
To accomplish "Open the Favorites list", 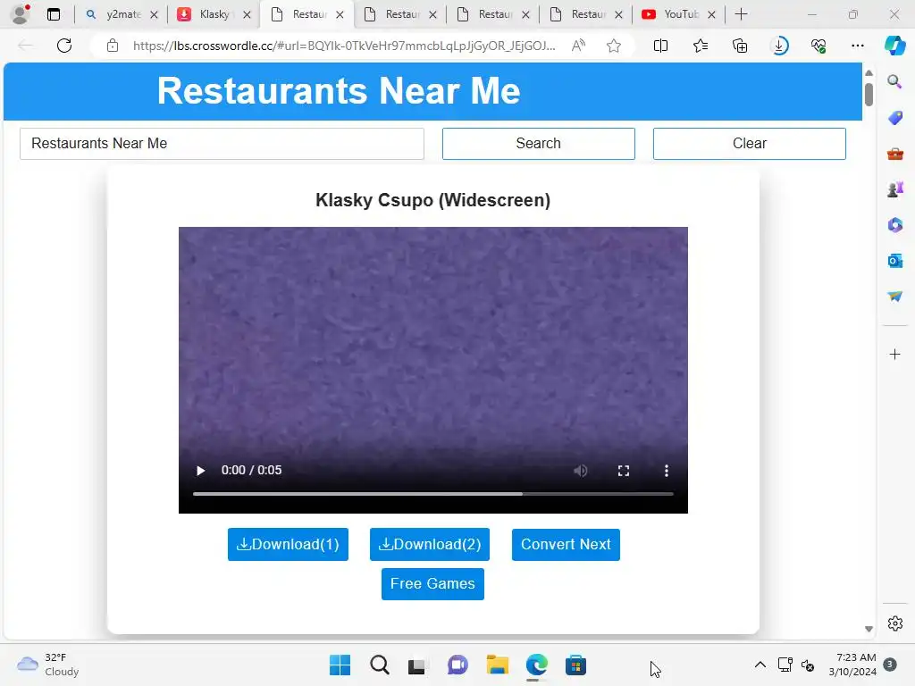I will pyautogui.click(x=701, y=46).
